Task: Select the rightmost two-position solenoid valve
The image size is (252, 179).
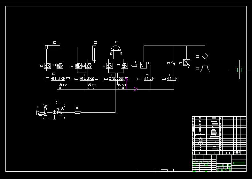Action: (x=172, y=79)
